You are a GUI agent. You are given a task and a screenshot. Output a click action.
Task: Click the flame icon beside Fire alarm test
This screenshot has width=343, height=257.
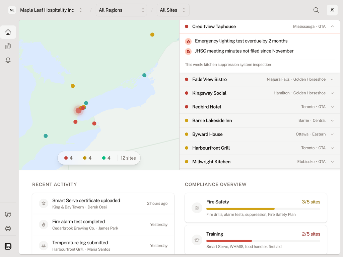pyautogui.click(x=43, y=224)
